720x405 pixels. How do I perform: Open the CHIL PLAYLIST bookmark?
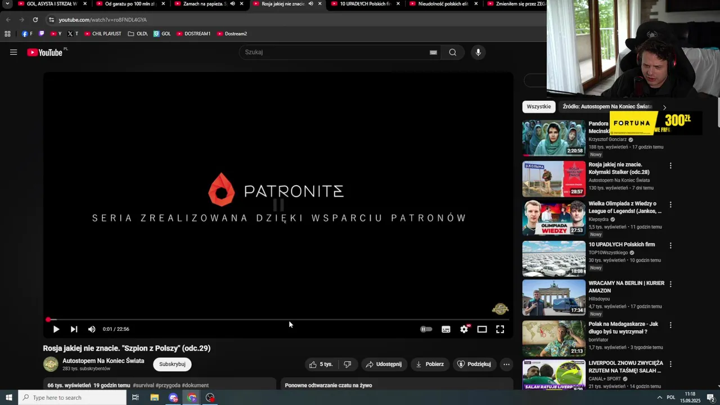(103, 34)
